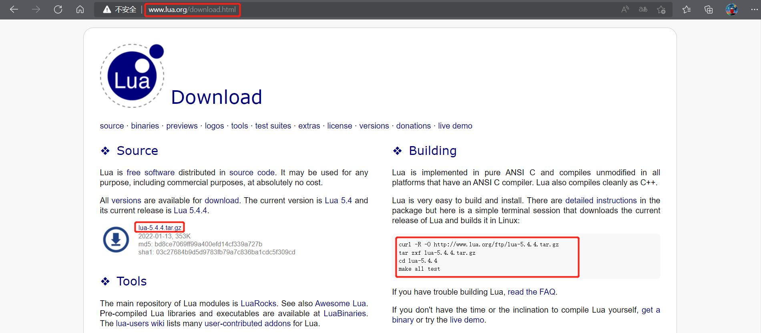Open tools in page nav
761x333 pixels.
239,126
